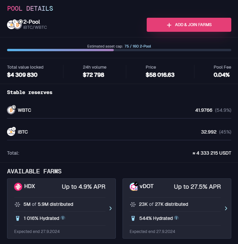Image resolution: width=238 pixels, height=244 pixels.
Task: Expand HDX farm details with chevron
Action: (x=110, y=209)
